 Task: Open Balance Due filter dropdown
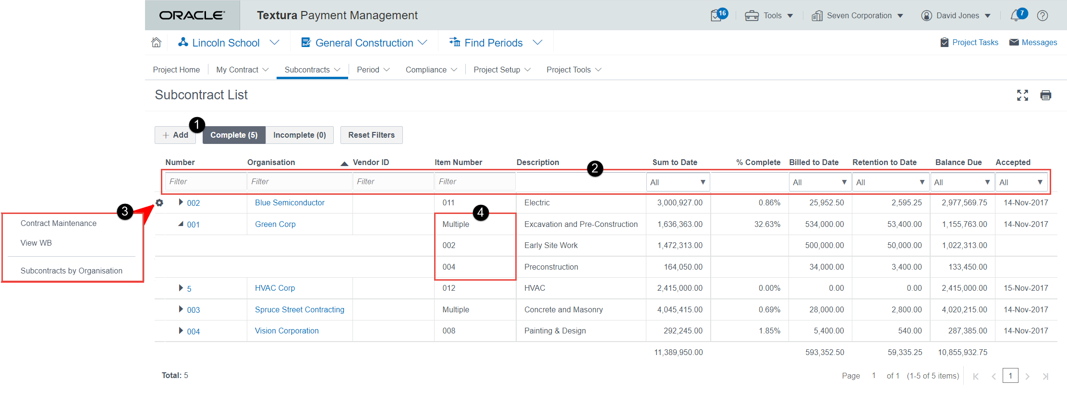[962, 182]
